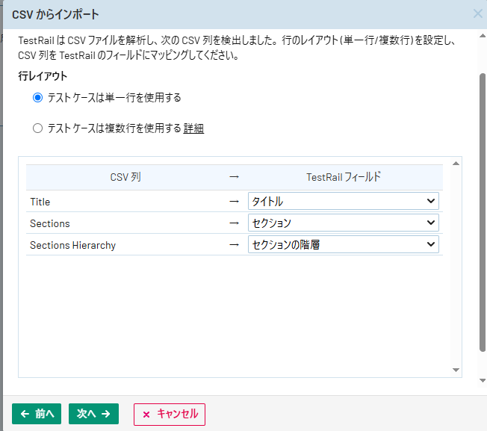Viewport: 487px width, 431px height.
Task: Close the CSV からインポート dialog
Action: (477, 13)
